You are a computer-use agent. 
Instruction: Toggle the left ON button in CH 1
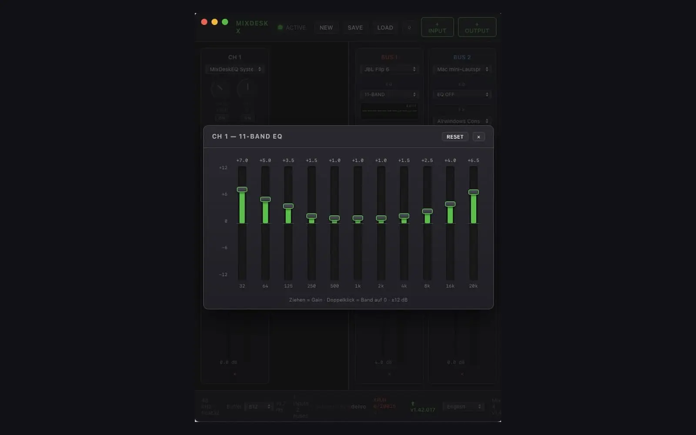[222, 118]
